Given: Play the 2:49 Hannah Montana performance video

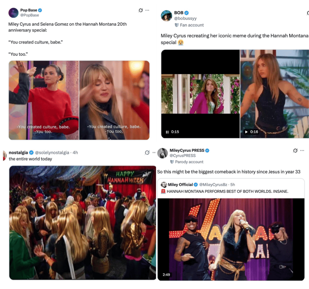Looking at the screenshot, I should click(231, 239).
